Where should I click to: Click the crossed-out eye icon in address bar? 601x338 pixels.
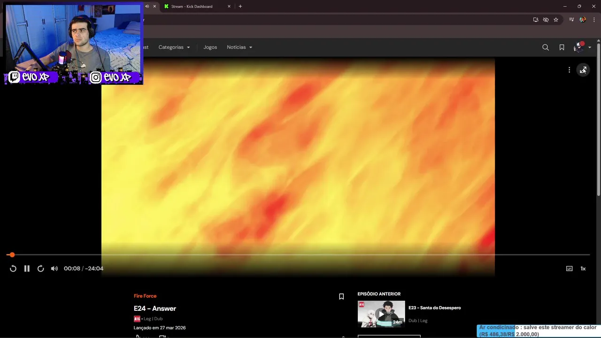point(546,20)
